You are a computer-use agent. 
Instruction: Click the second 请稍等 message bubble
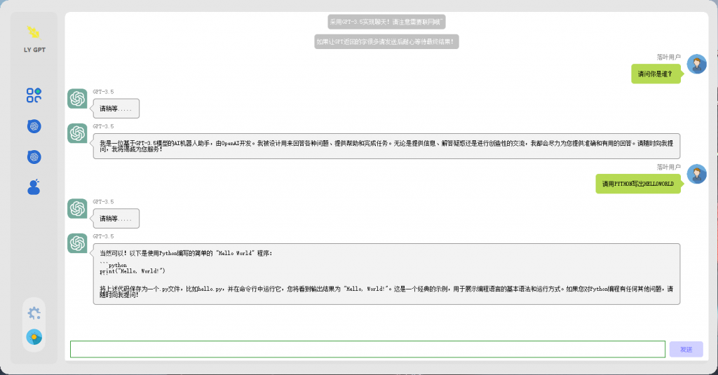pyautogui.click(x=116, y=219)
